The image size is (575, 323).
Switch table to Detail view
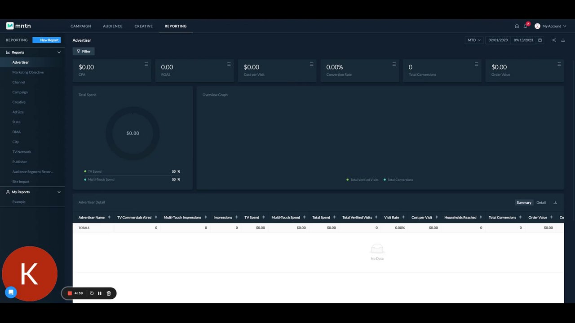click(x=541, y=202)
